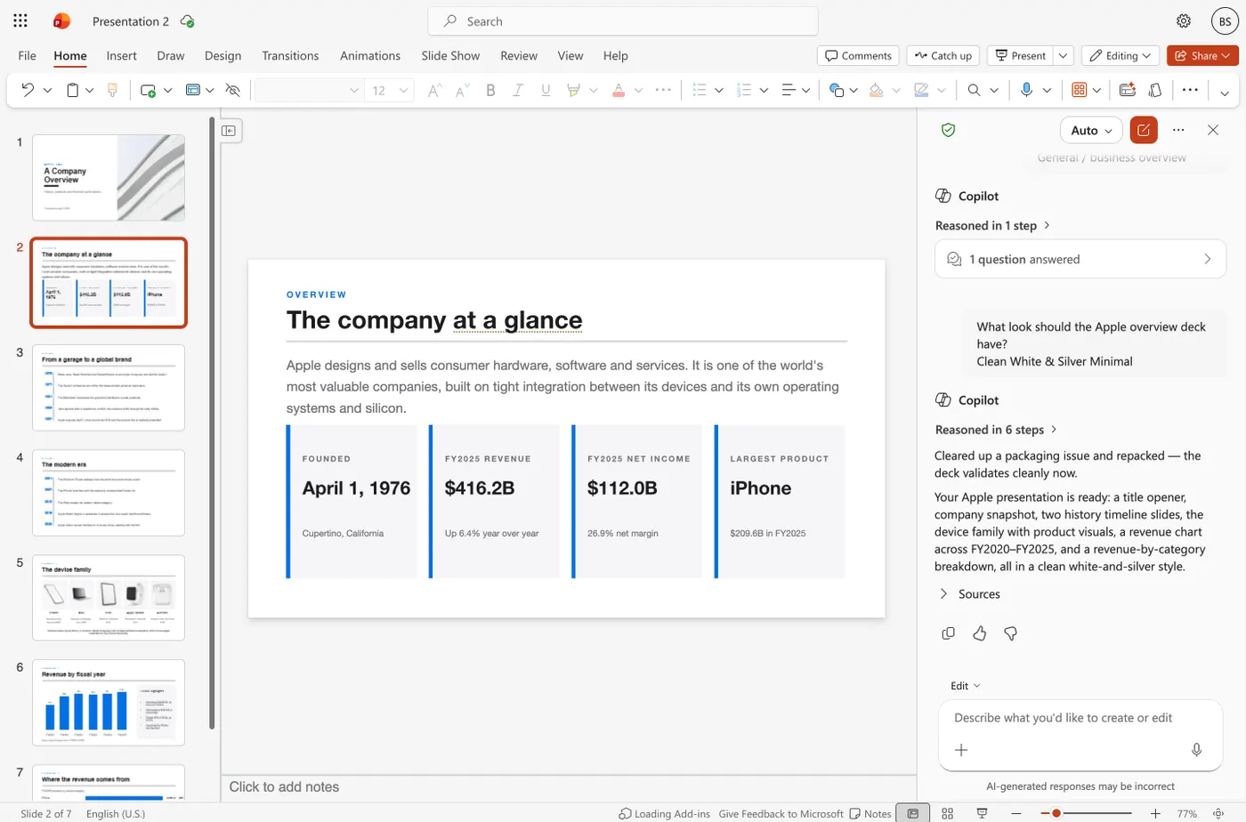This screenshot has width=1246, height=822.
Task: Click the Share button
Action: [1202, 55]
